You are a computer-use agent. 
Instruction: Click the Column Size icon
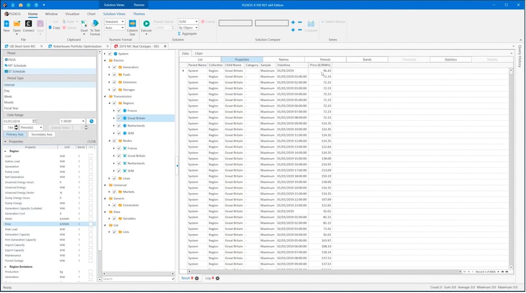point(132,24)
